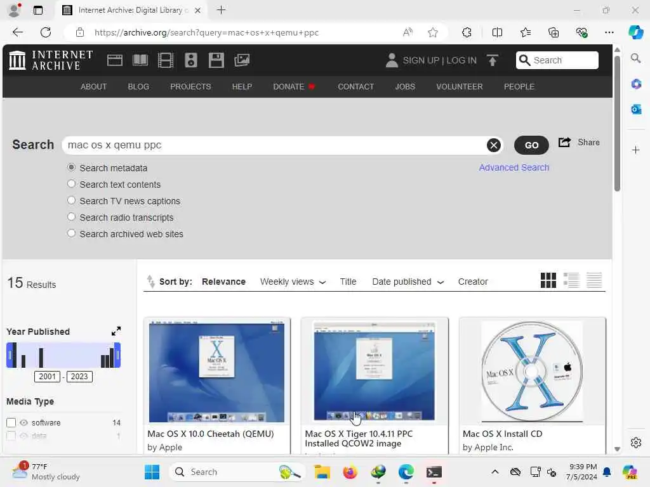Switch to grid tile view

[x=548, y=280]
